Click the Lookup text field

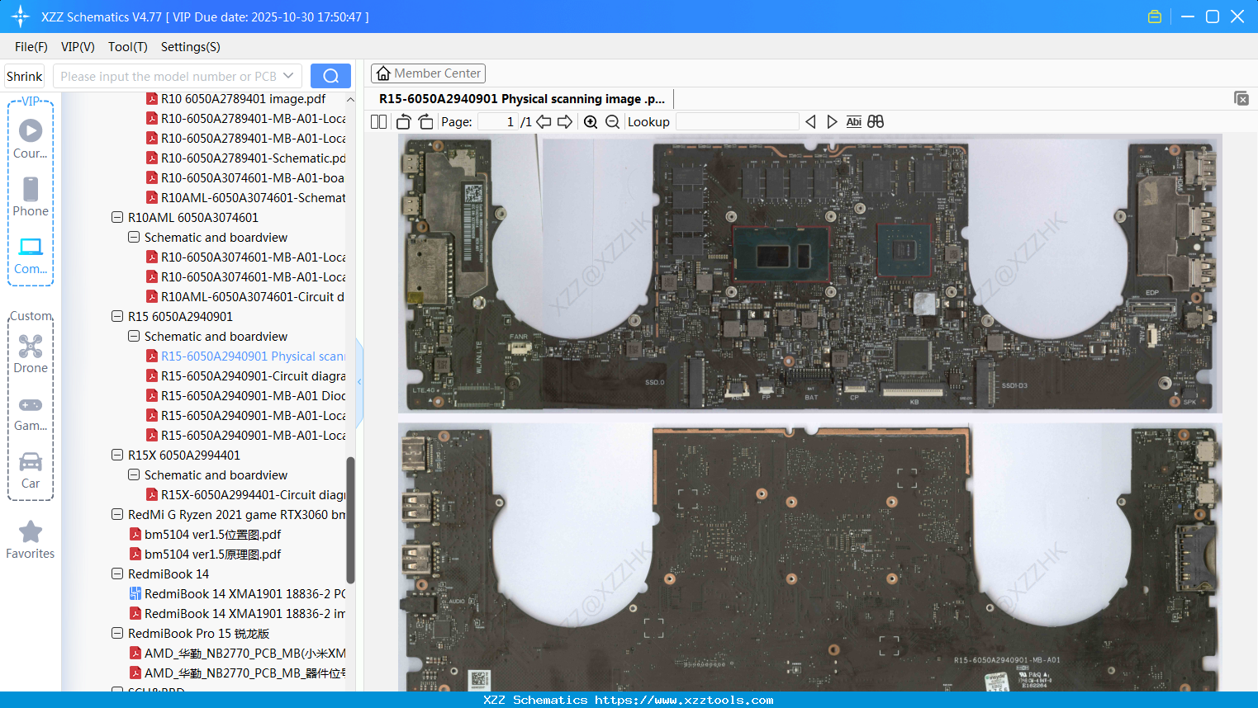pyautogui.click(x=737, y=122)
